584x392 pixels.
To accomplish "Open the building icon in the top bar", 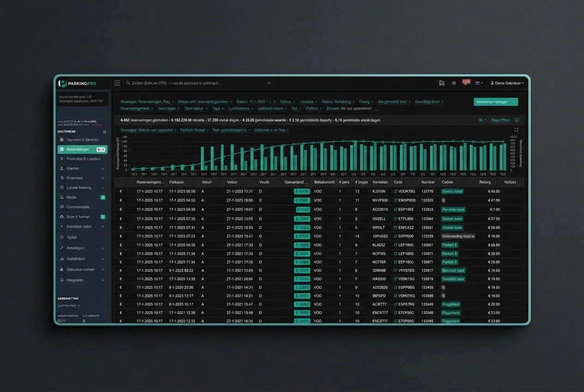I will (442, 83).
